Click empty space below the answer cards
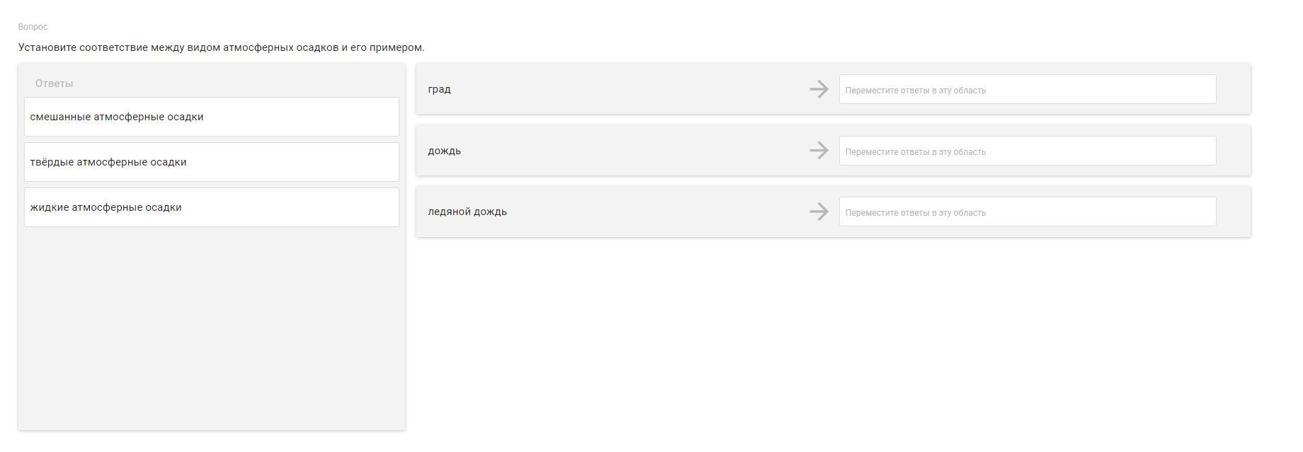Image resolution: width=1303 pixels, height=452 pixels. 211,325
